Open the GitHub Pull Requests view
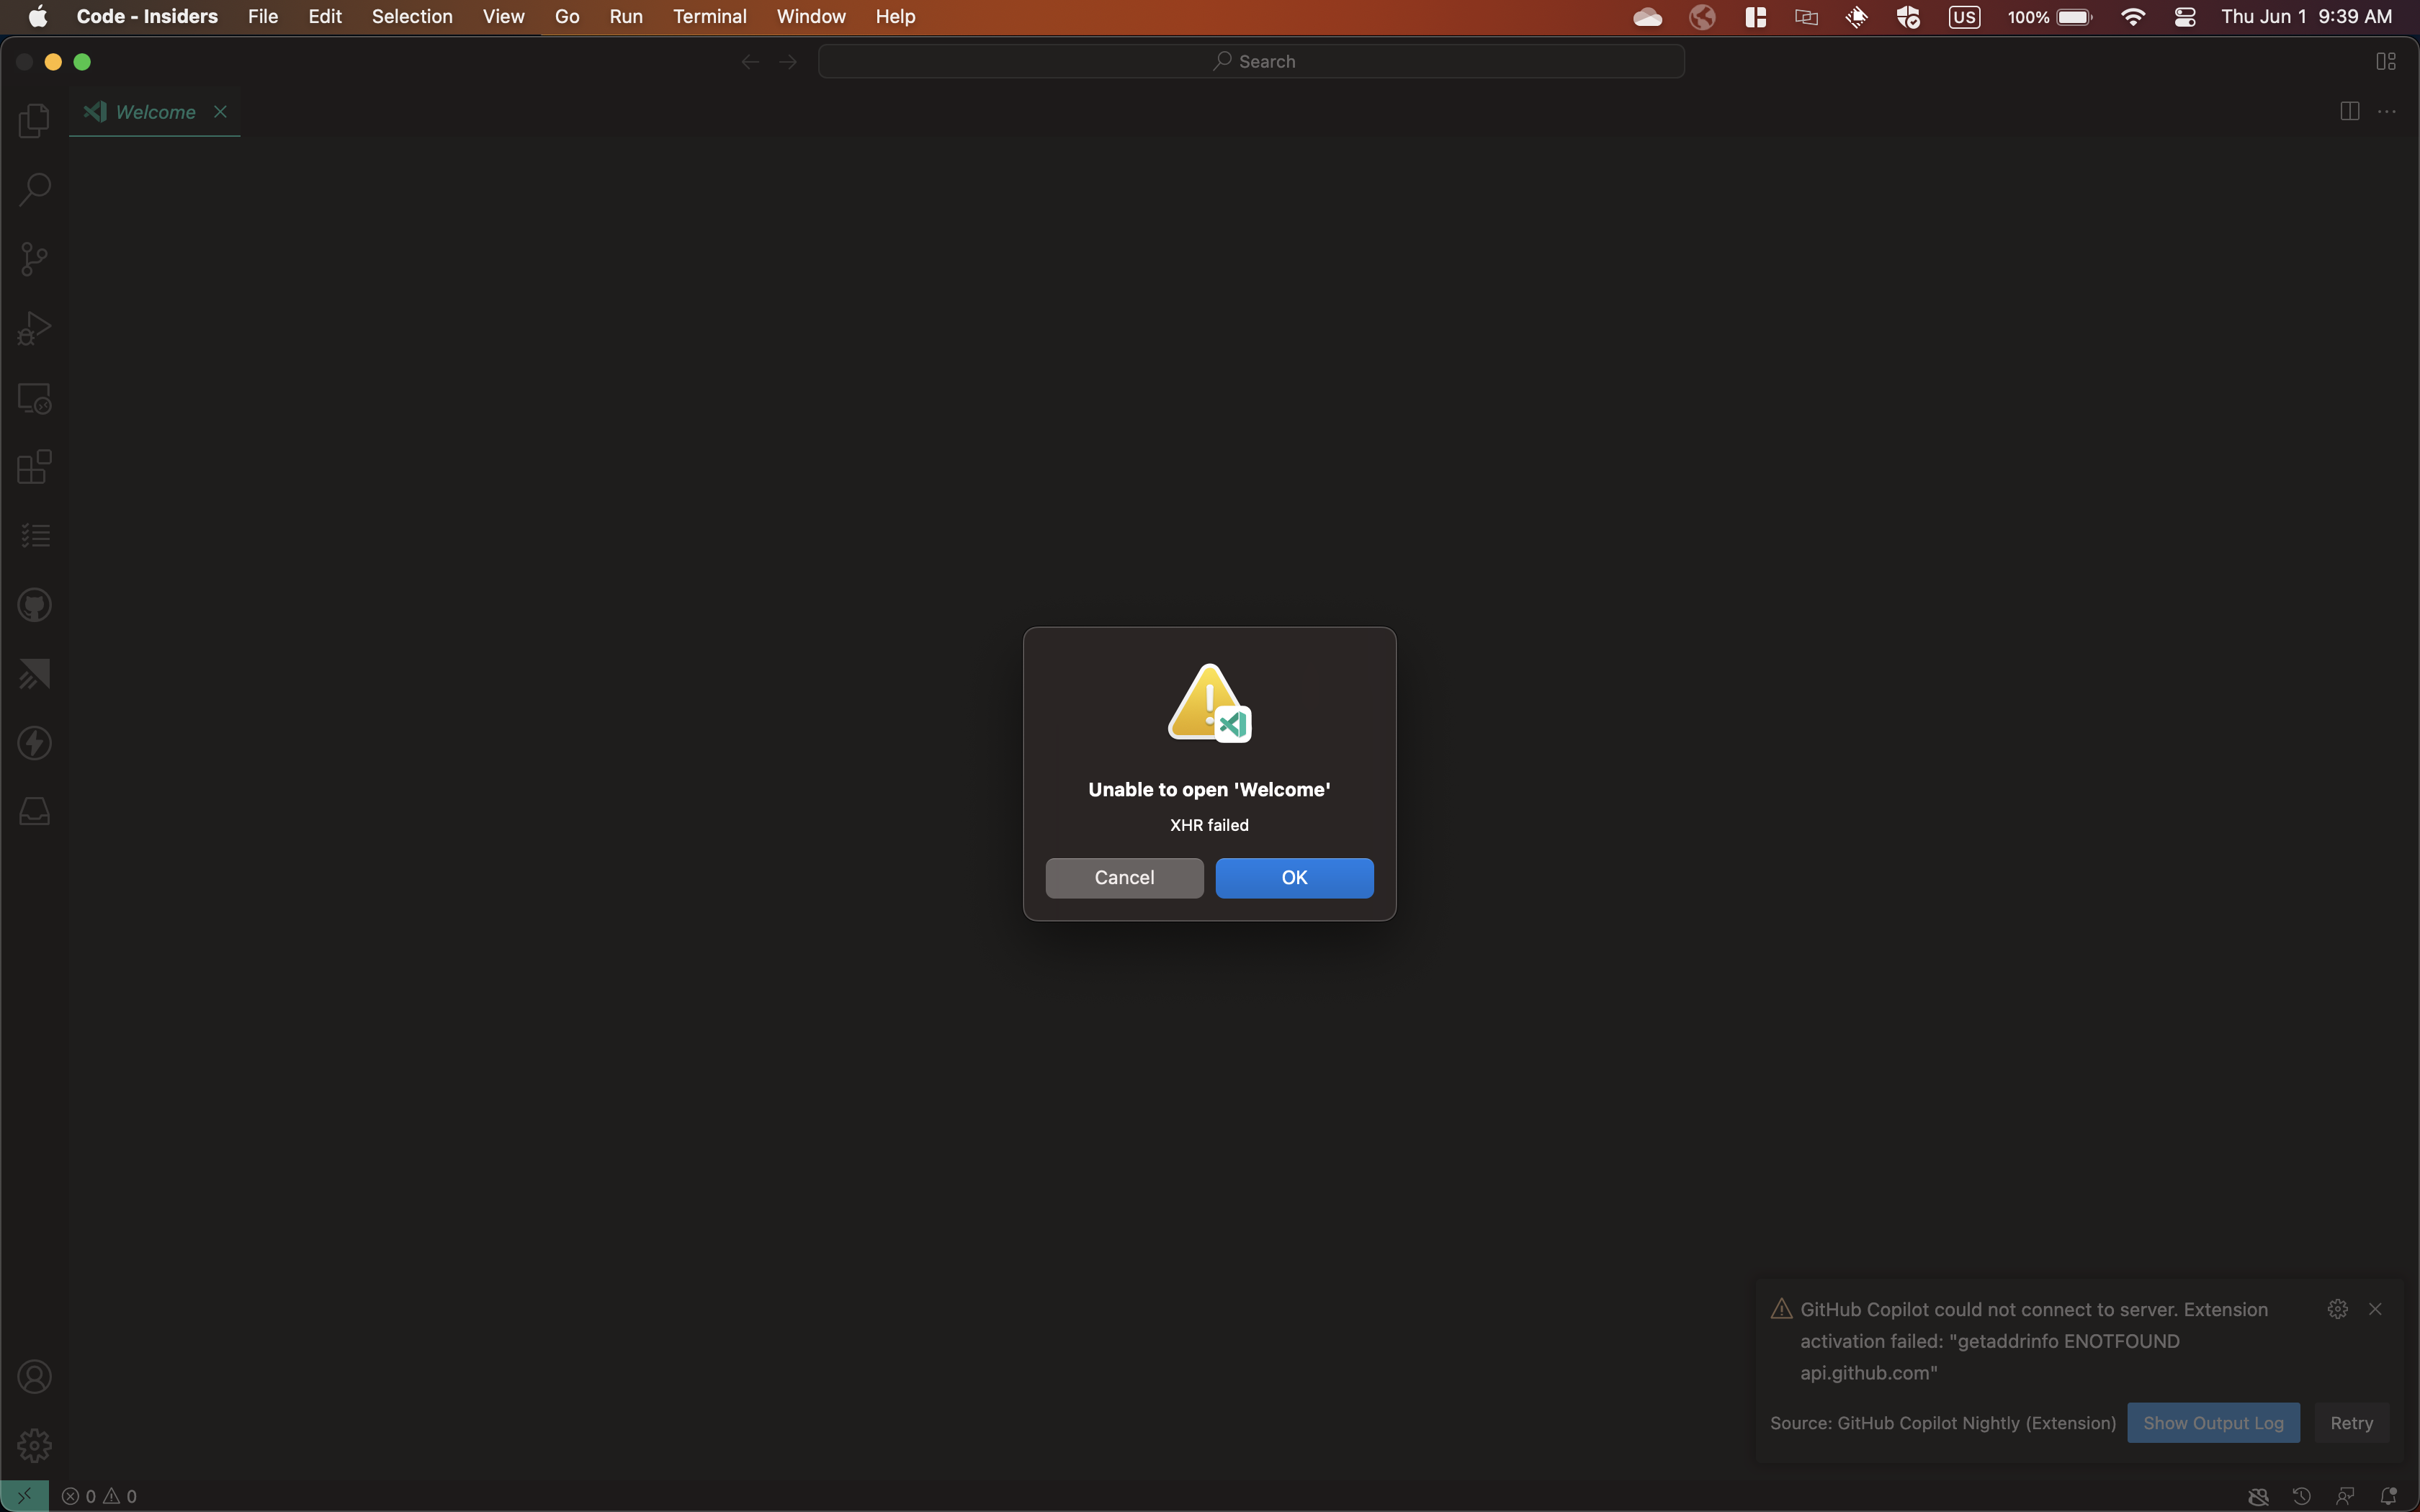The image size is (2420, 1512). (x=33, y=604)
